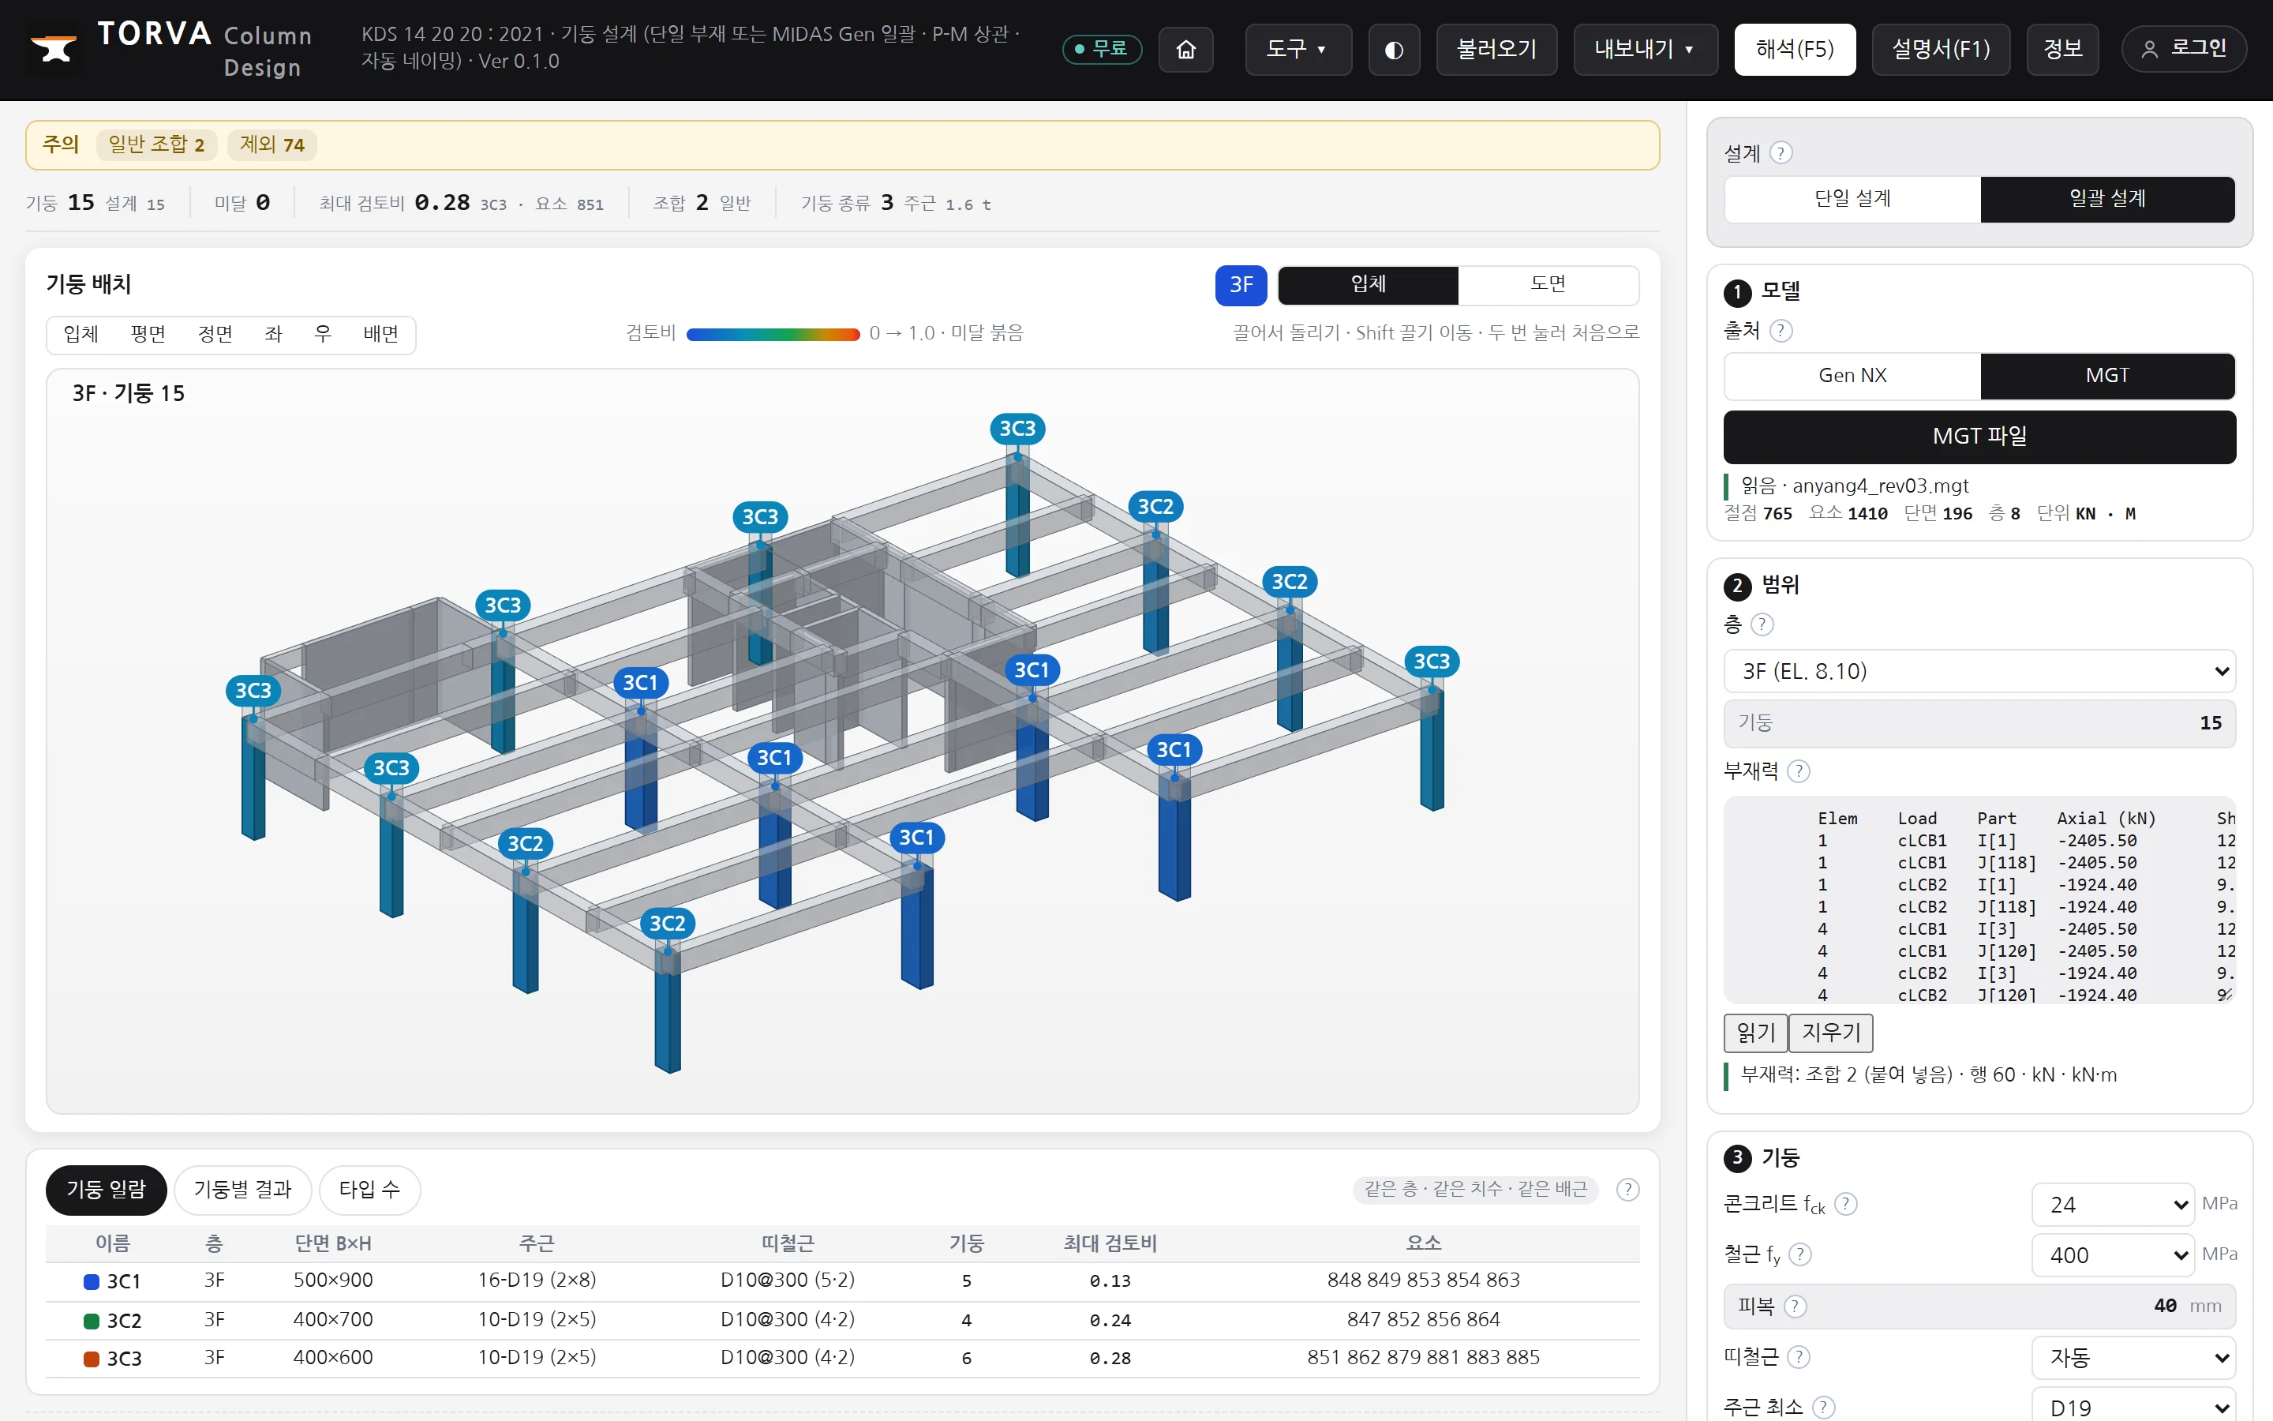Image resolution: width=2273 pixels, height=1421 pixels.
Task: Open the rebar fy 400 dropdown
Action: 2112,1255
